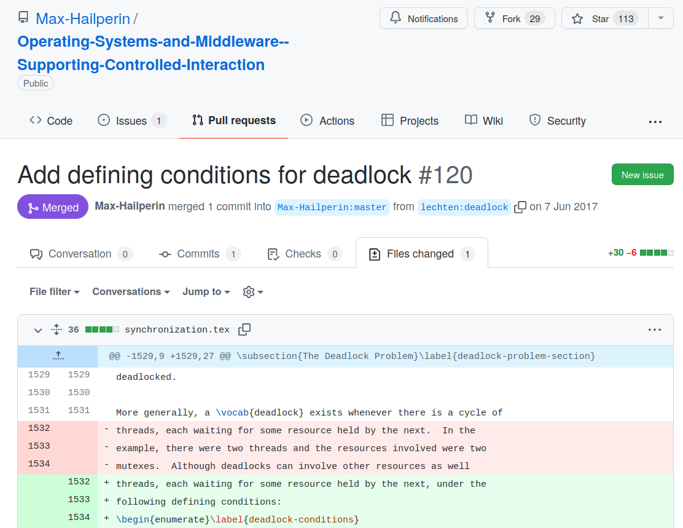Copy synchronization.tex file path icon
Image resolution: width=683 pixels, height=528 pixels.
(244, 329)
